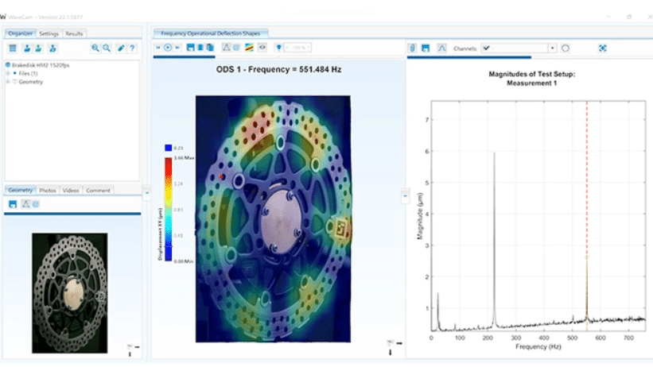
Task: Toggle the circle option next to Channels dropdown
Action: click(566, 48)
